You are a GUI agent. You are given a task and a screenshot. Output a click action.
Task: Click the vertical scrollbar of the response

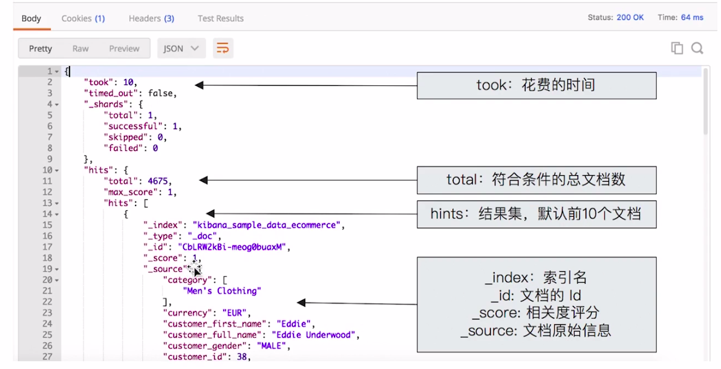(x=705, y=102)
